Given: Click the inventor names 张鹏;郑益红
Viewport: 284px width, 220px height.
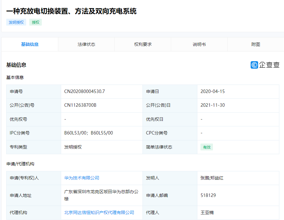Looking at the screenshot, I should click(x=212, y=178).
